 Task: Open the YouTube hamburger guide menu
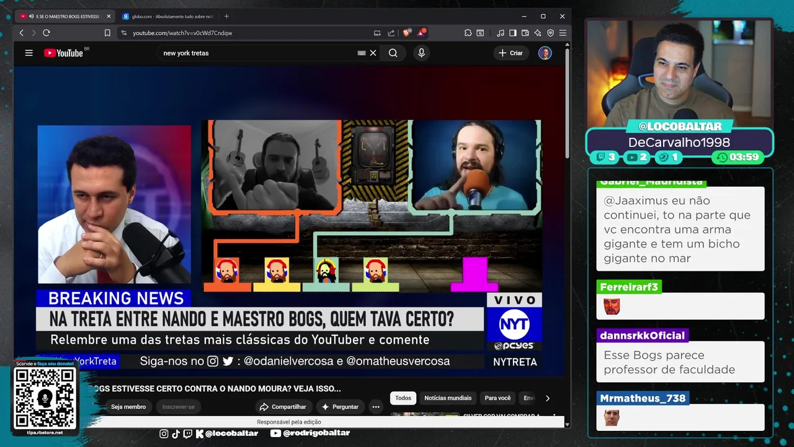click(29, 53)
